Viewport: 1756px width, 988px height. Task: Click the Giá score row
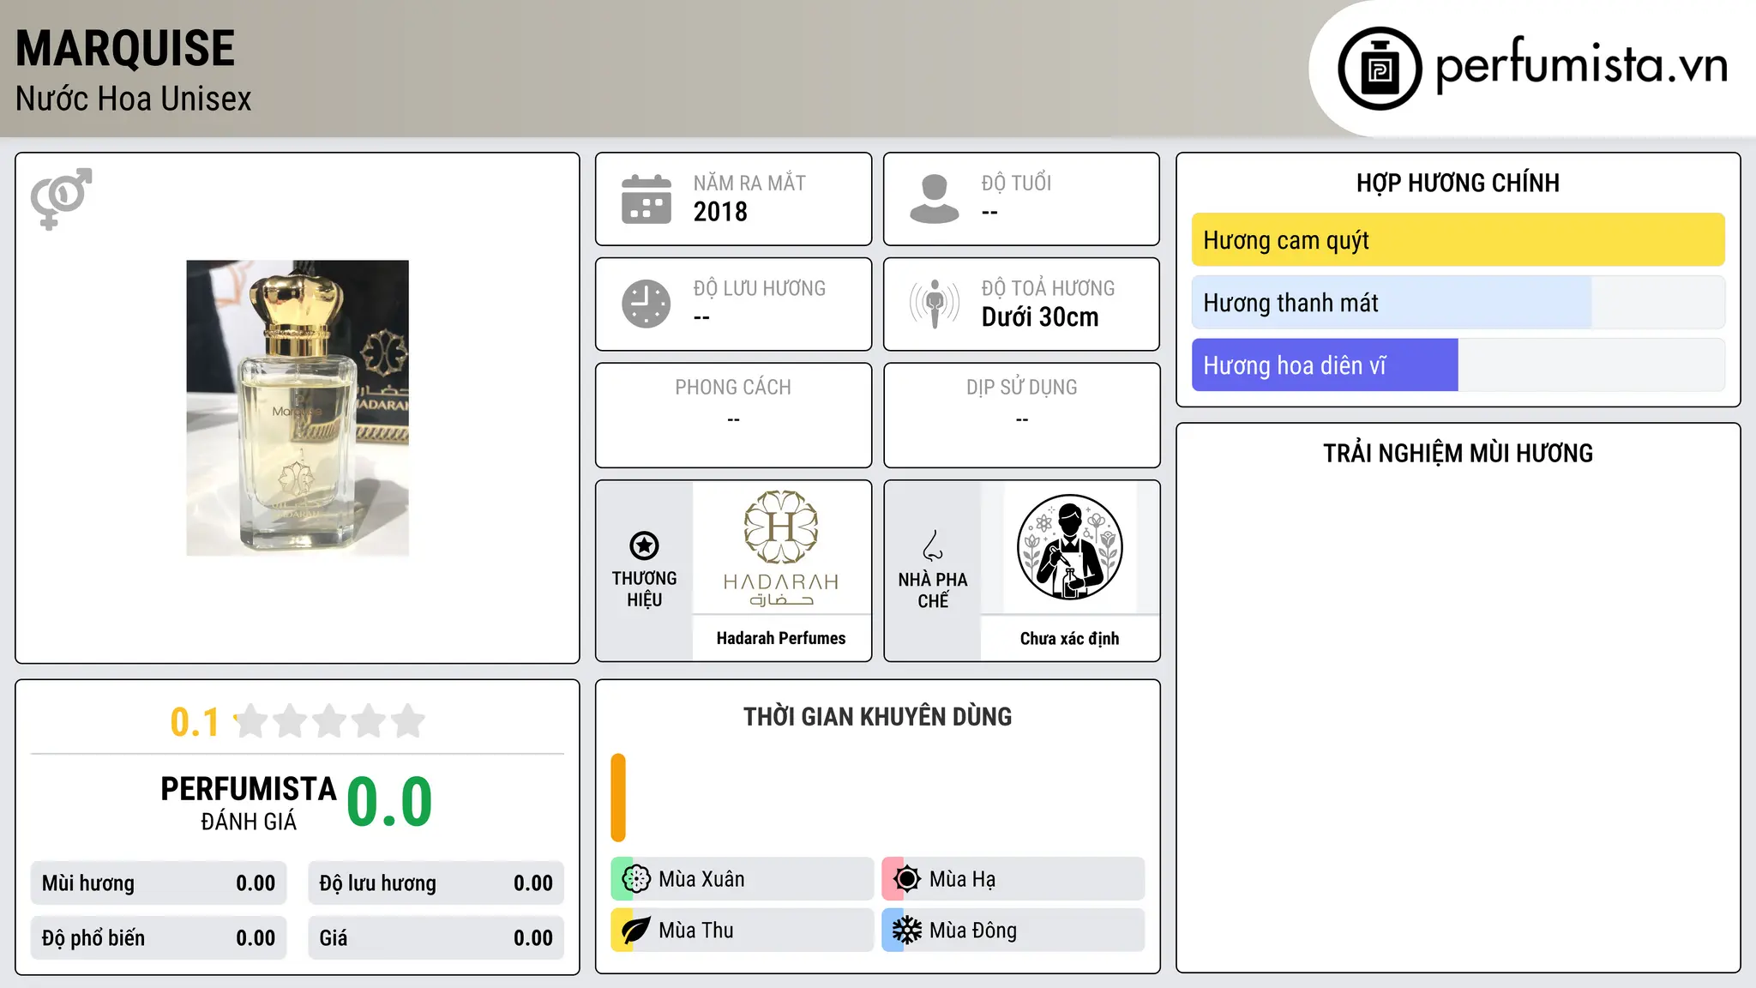pos(436,938)
